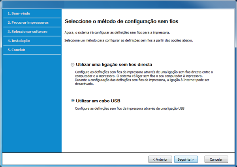Cancel the installation with 'Cancelar'
The width and height of the screenshot is (237, 167).
216,159
